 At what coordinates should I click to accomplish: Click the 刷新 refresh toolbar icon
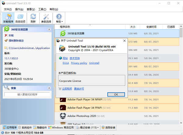tap(33, 18)
